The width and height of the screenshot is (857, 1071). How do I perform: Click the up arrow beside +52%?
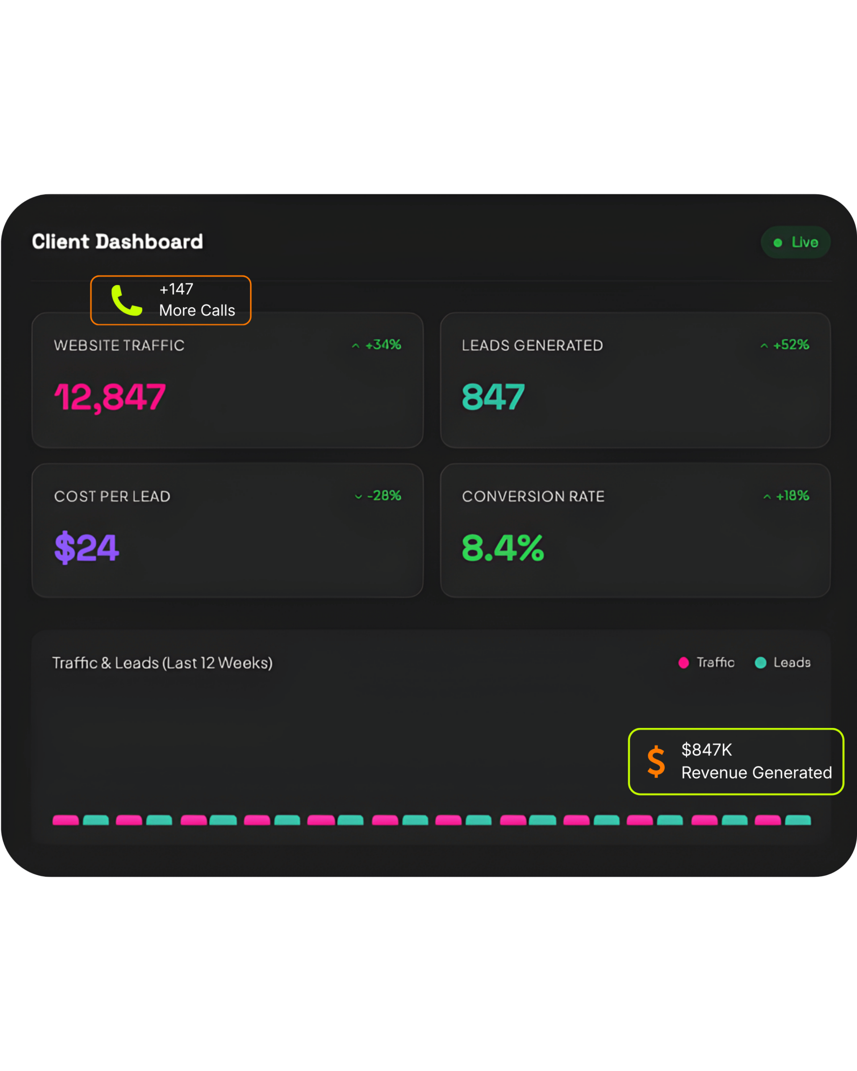pos(764,345)
